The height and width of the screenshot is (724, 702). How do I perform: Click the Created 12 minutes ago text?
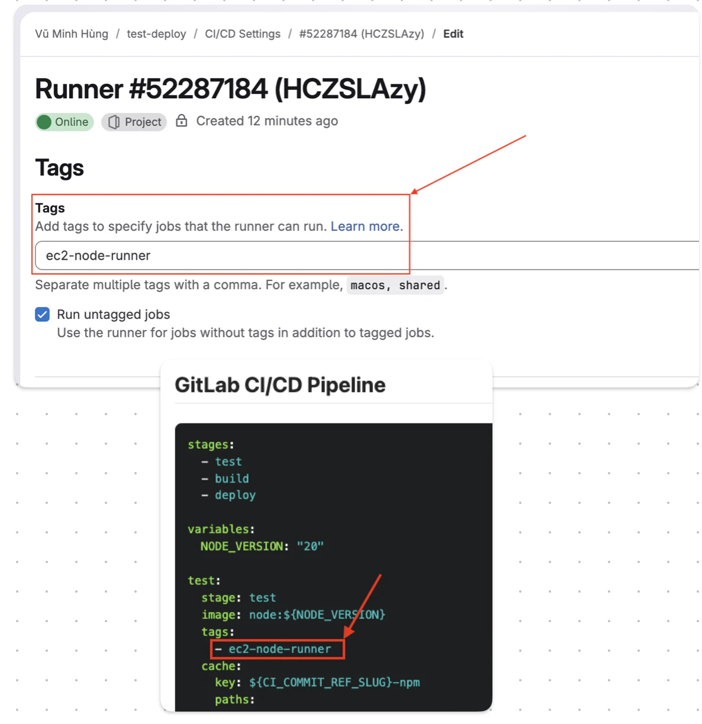pos(267,121)
